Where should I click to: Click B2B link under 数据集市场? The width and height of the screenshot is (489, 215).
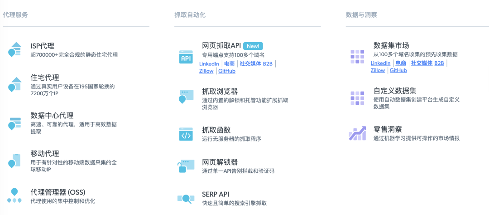pos(439,63)
